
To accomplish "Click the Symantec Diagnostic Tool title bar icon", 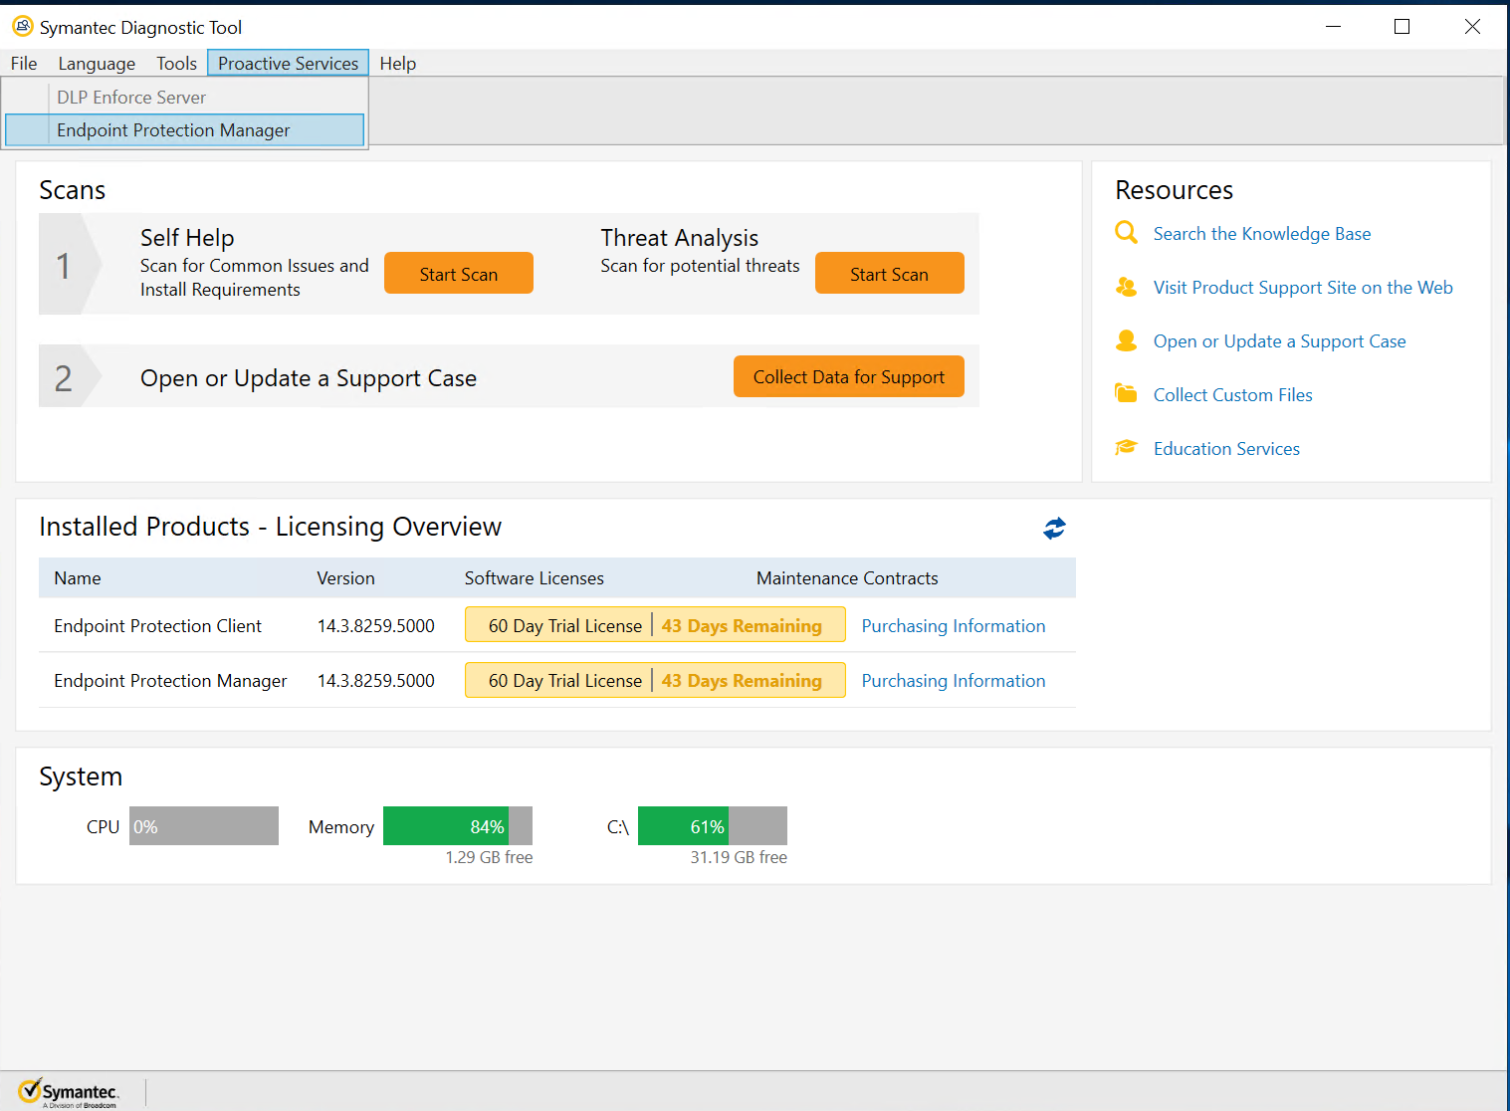I will 22,26.
